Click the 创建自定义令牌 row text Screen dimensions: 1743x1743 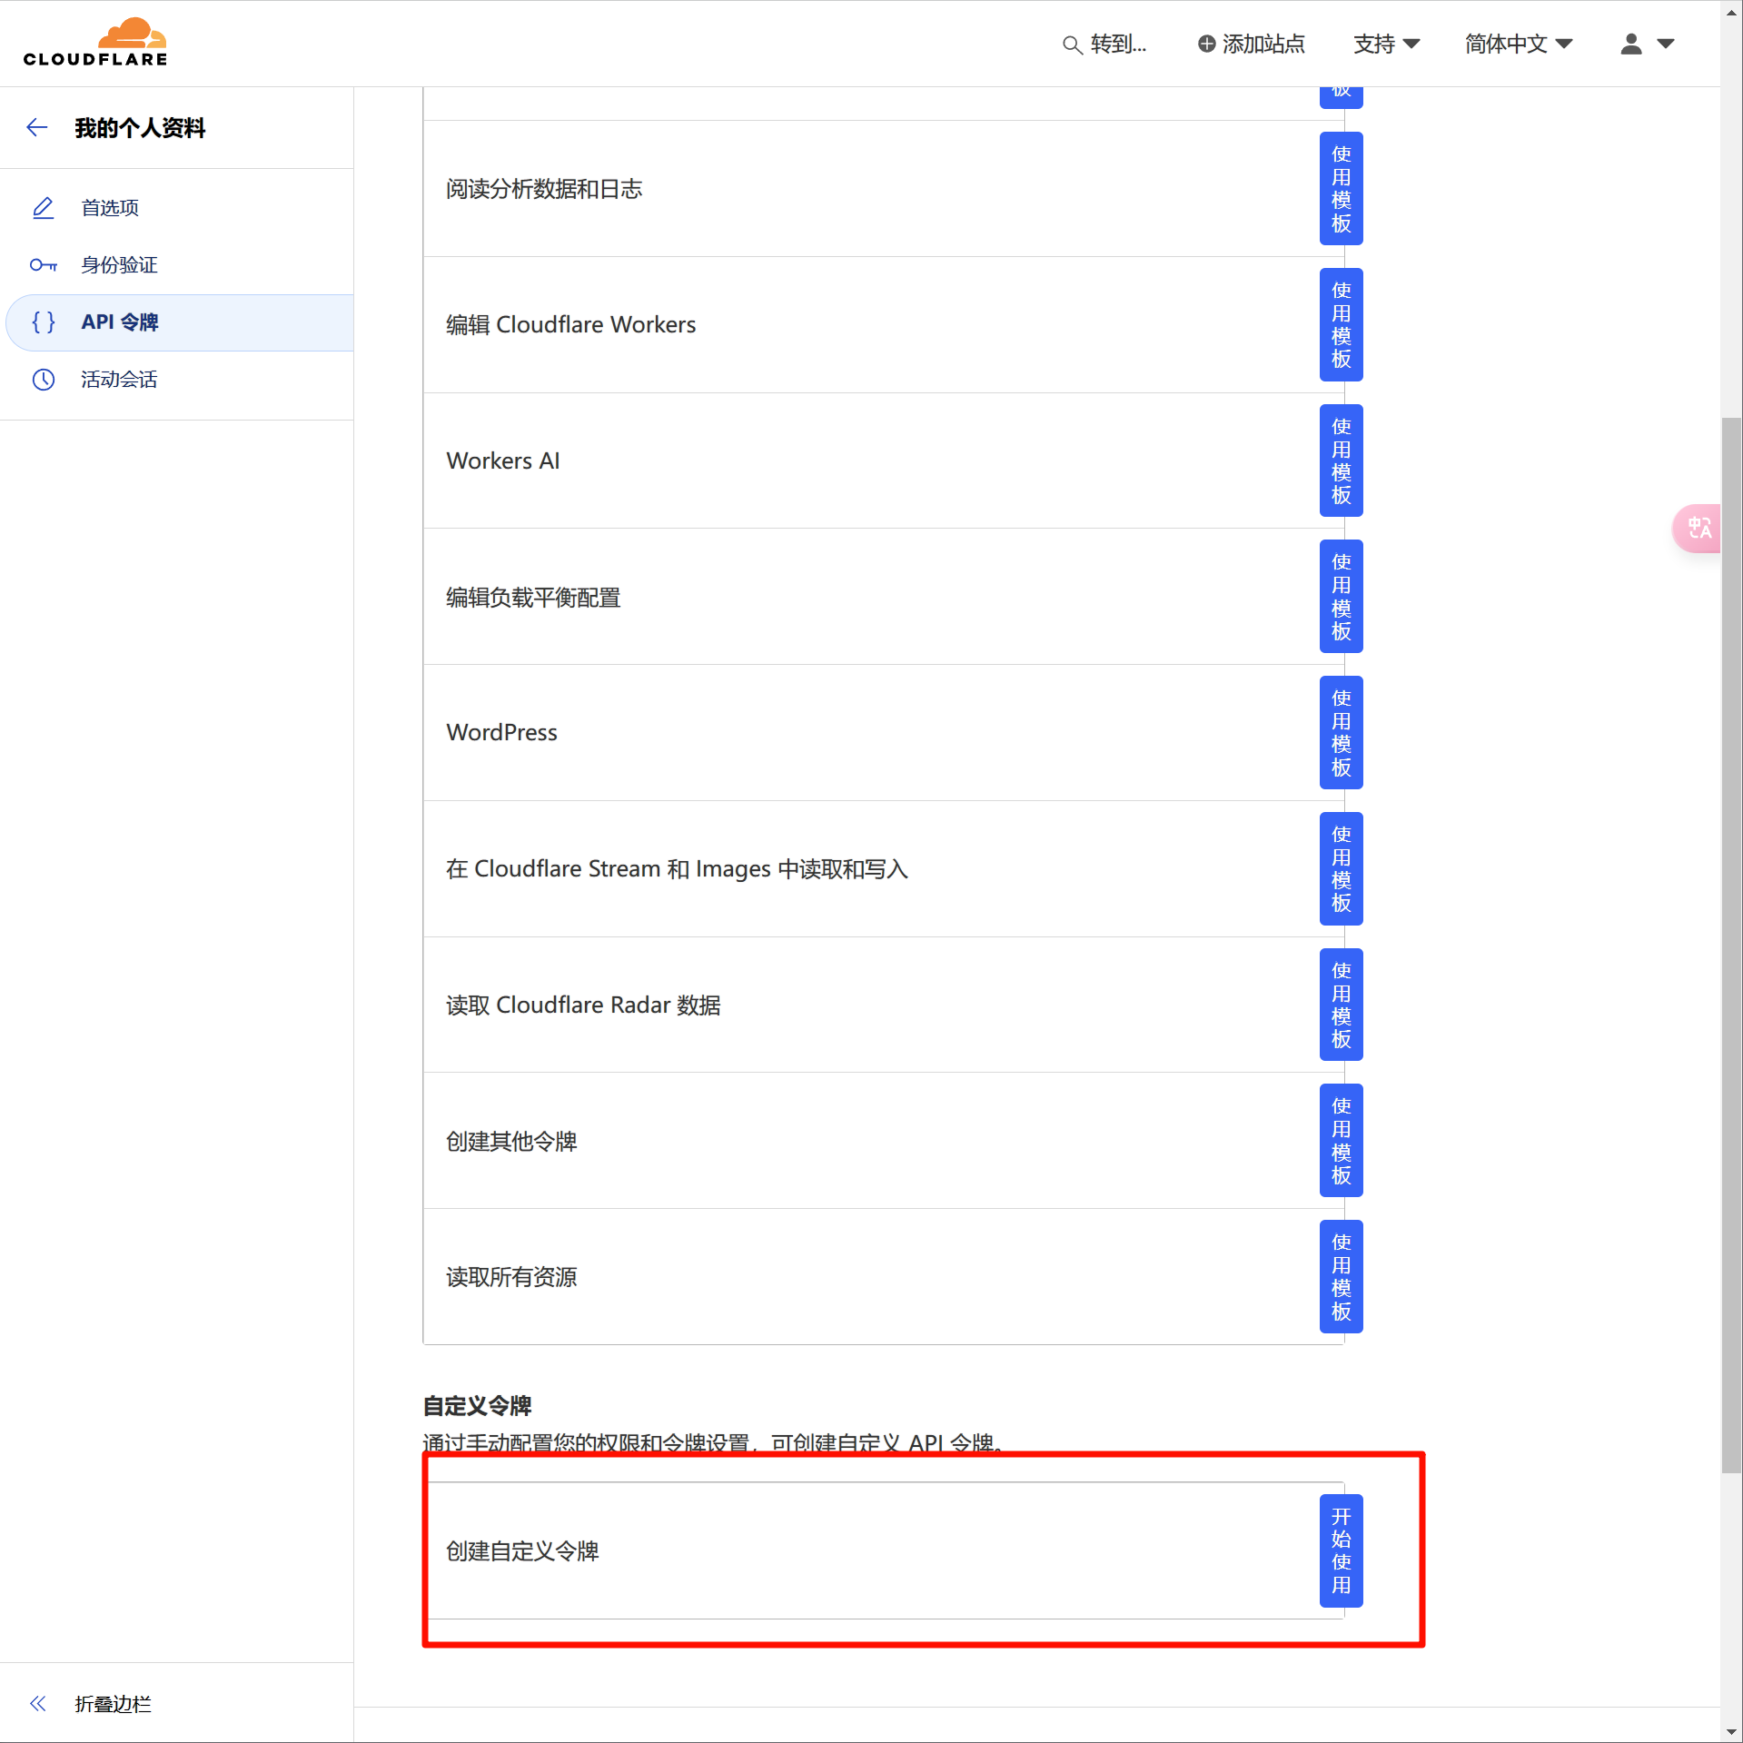click(x=522, y=1550)
